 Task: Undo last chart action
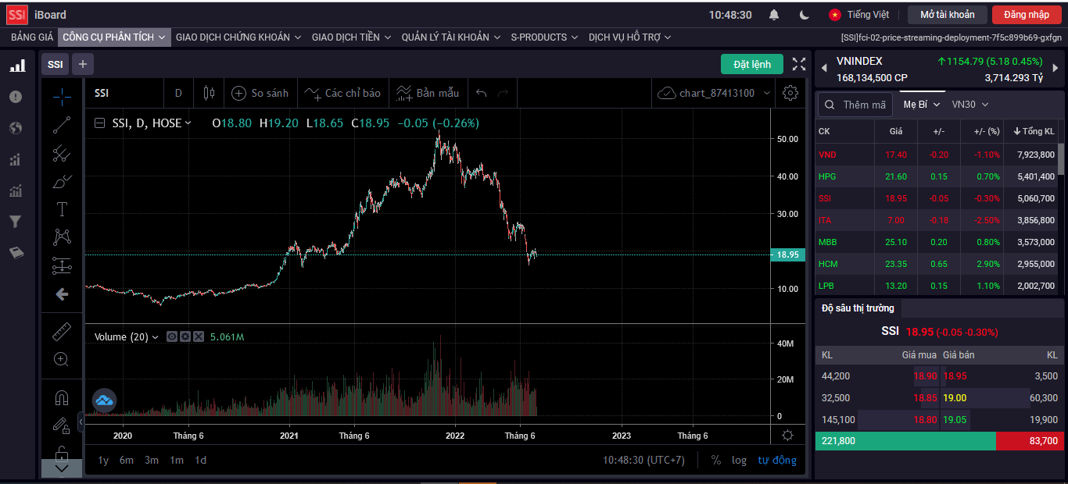pyautogui.click(x=482, y=93)
